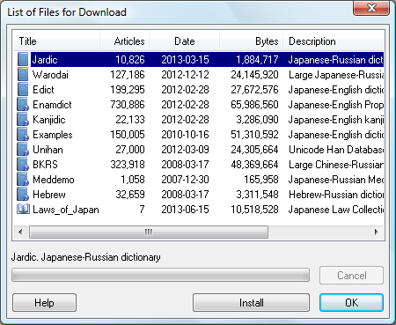Select the Jardic dictionary book icon
The height and width of the screenshot is (325, 396).
(23, 60)
